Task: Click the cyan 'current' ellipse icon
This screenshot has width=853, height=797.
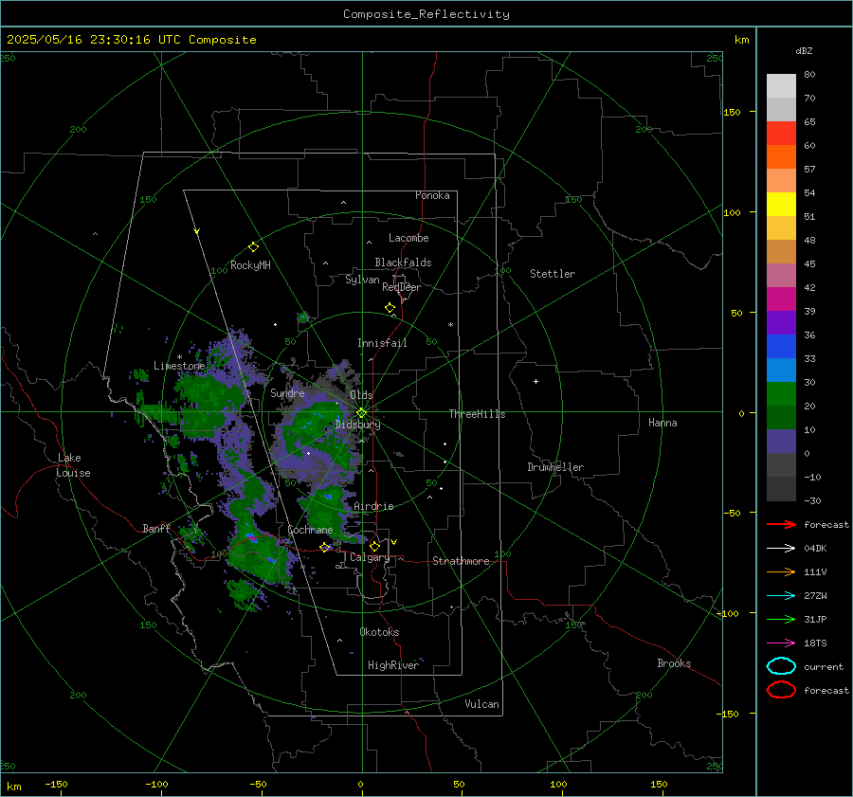Action: pos(781,666)
